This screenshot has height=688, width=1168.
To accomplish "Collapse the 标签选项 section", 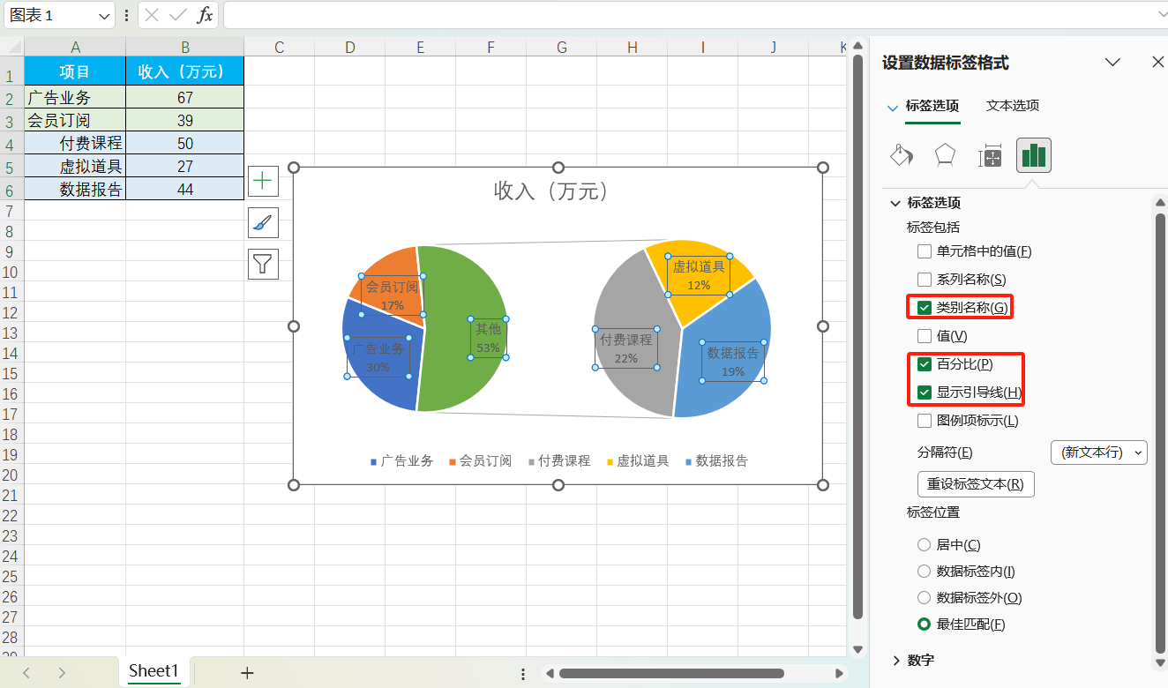I will click(x=895, y=202).
